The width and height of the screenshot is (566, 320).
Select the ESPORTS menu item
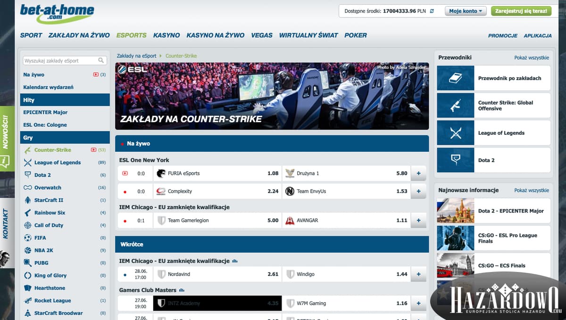click(131, 35)
